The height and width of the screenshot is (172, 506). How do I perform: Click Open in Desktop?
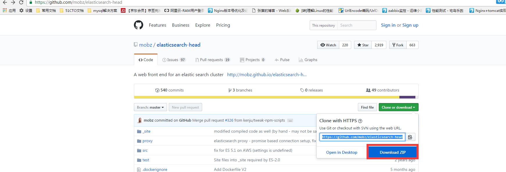pyautogui.click(x=342, y=152)
